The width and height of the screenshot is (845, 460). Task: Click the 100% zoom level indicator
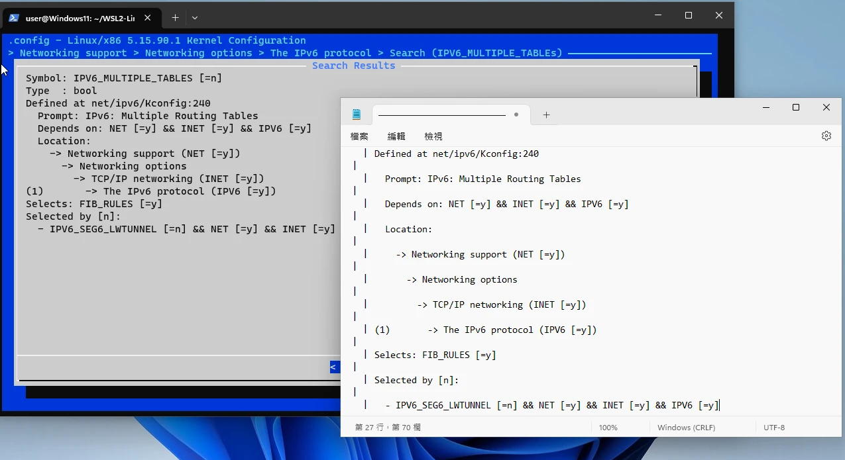pyautogui.click(x=608, y=428)
